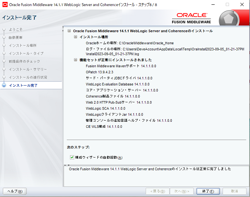Click the インストールの進行状況 step circle icon
This screenshot has height=197, width=250.
coord(4,77)
